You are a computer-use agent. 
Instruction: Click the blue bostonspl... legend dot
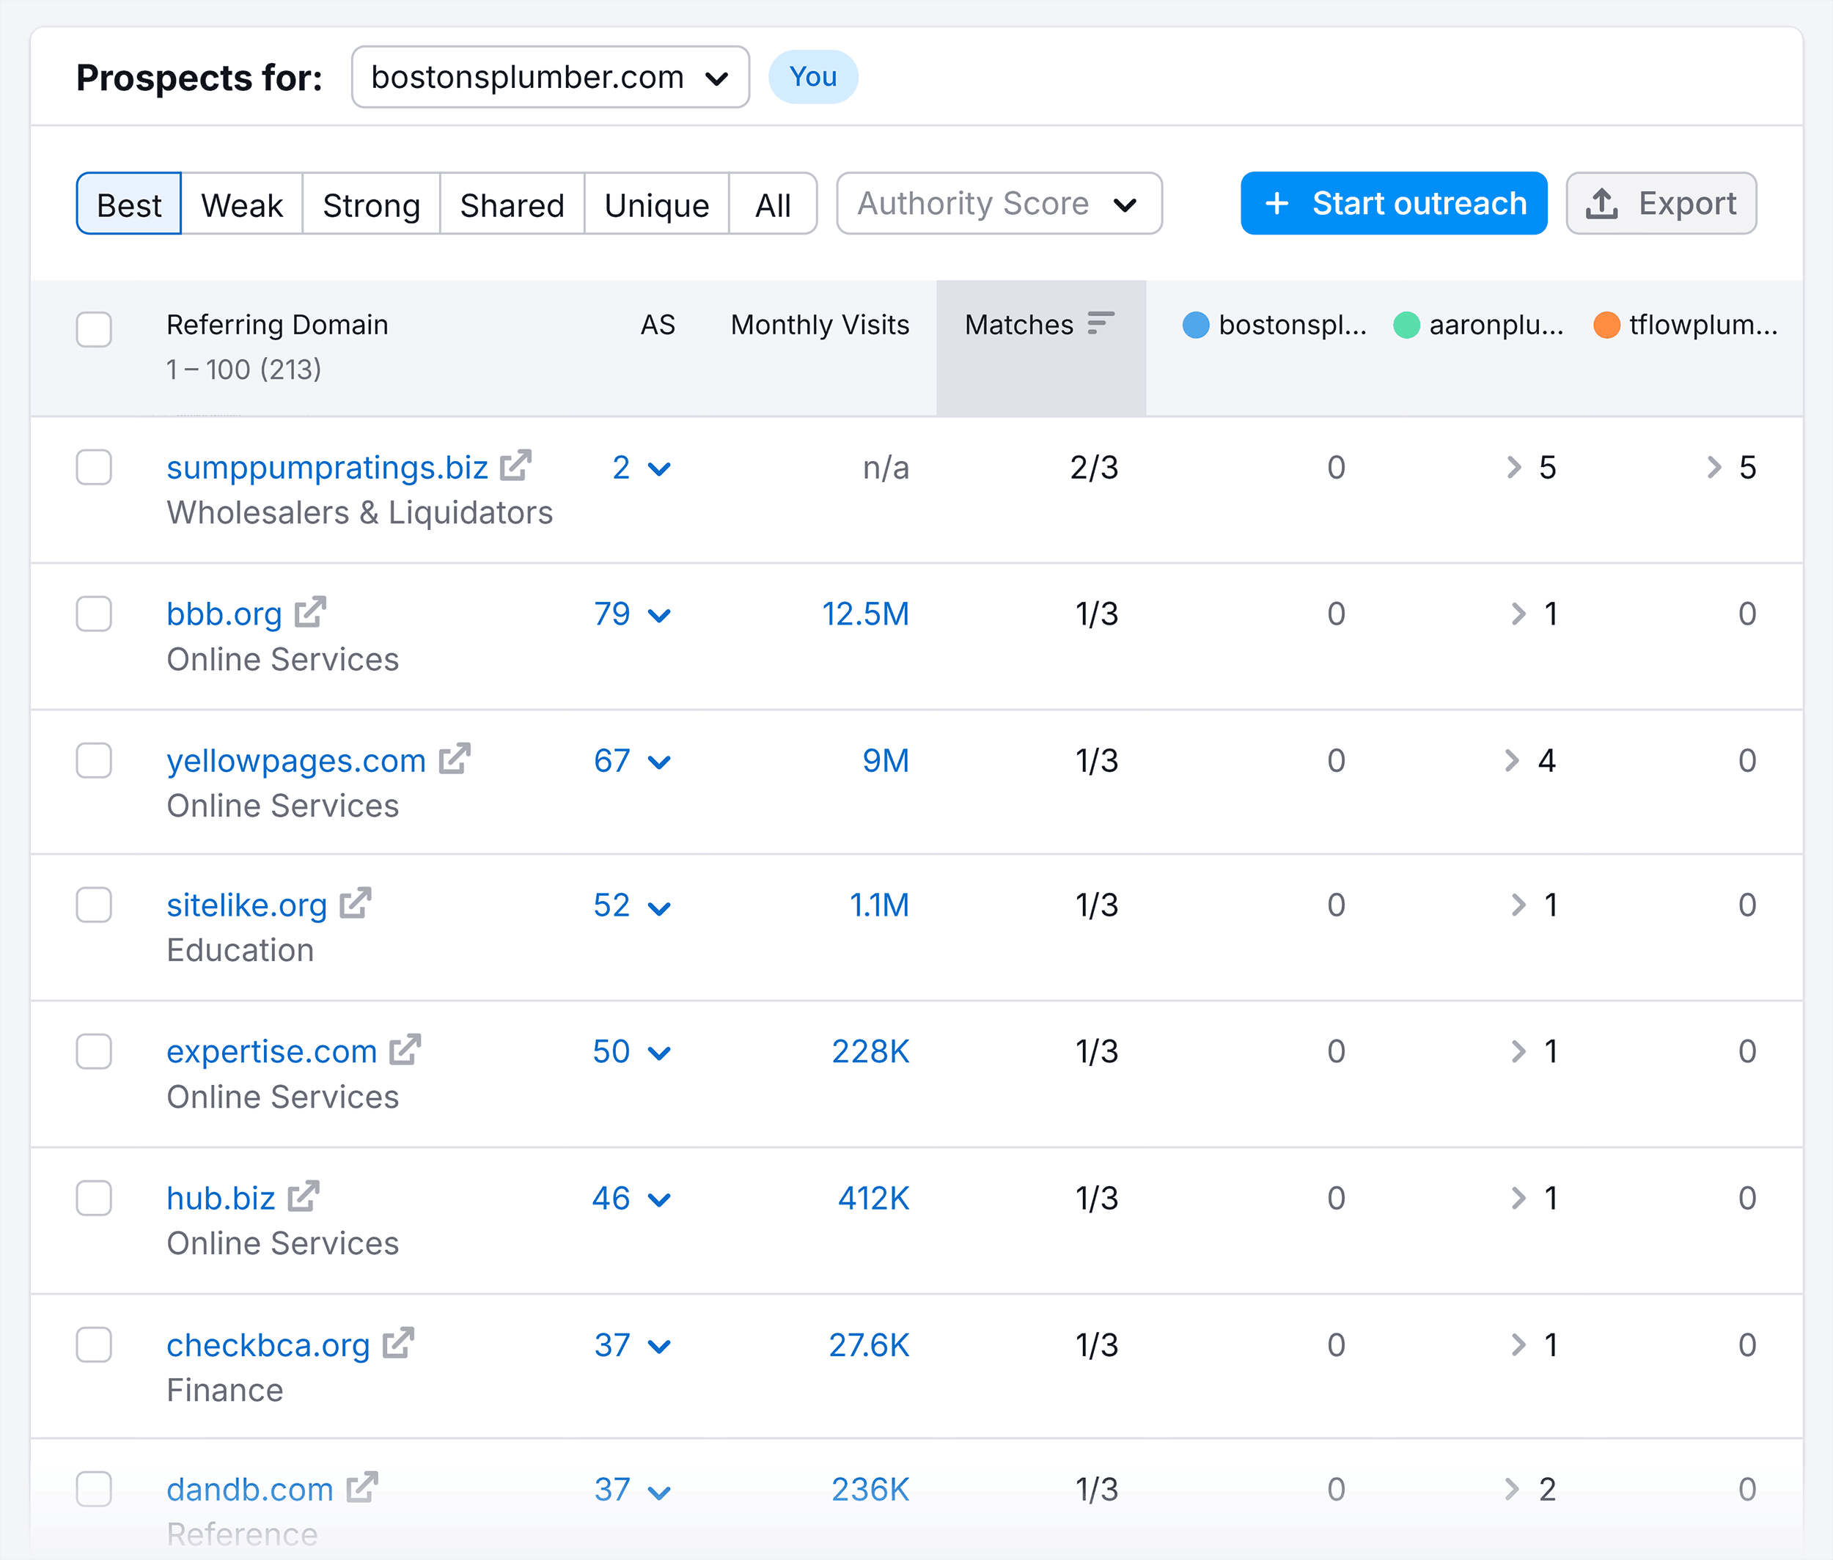tap(1195, 325)
